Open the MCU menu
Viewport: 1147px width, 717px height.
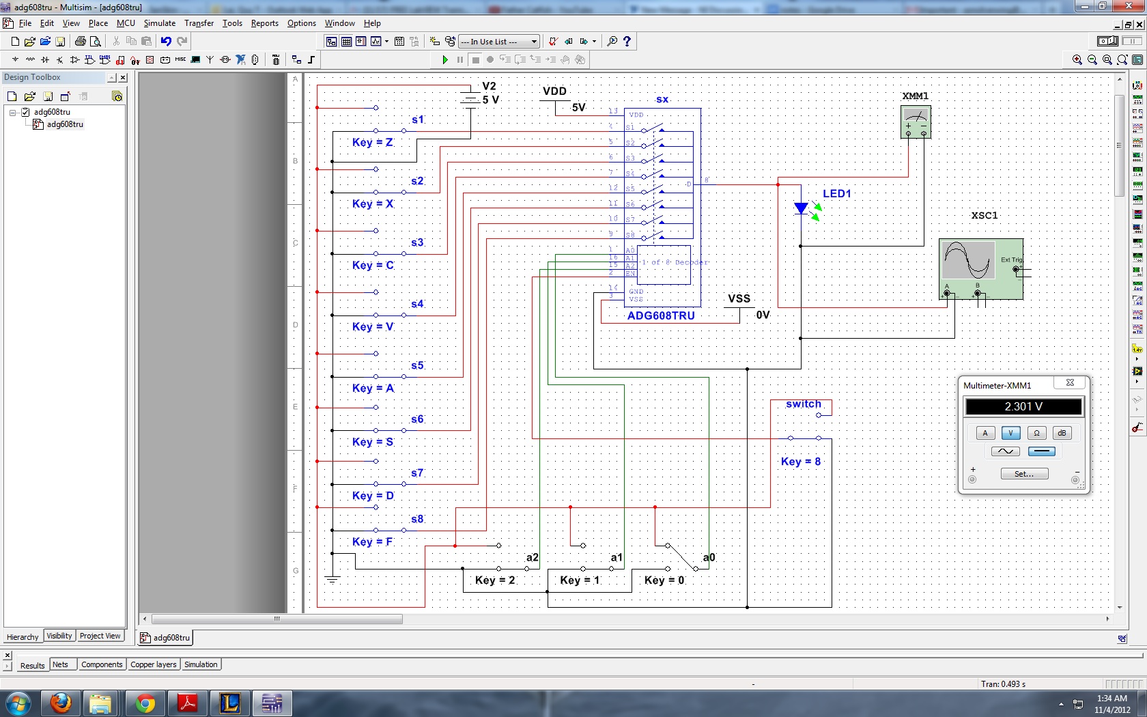[126, 23]
